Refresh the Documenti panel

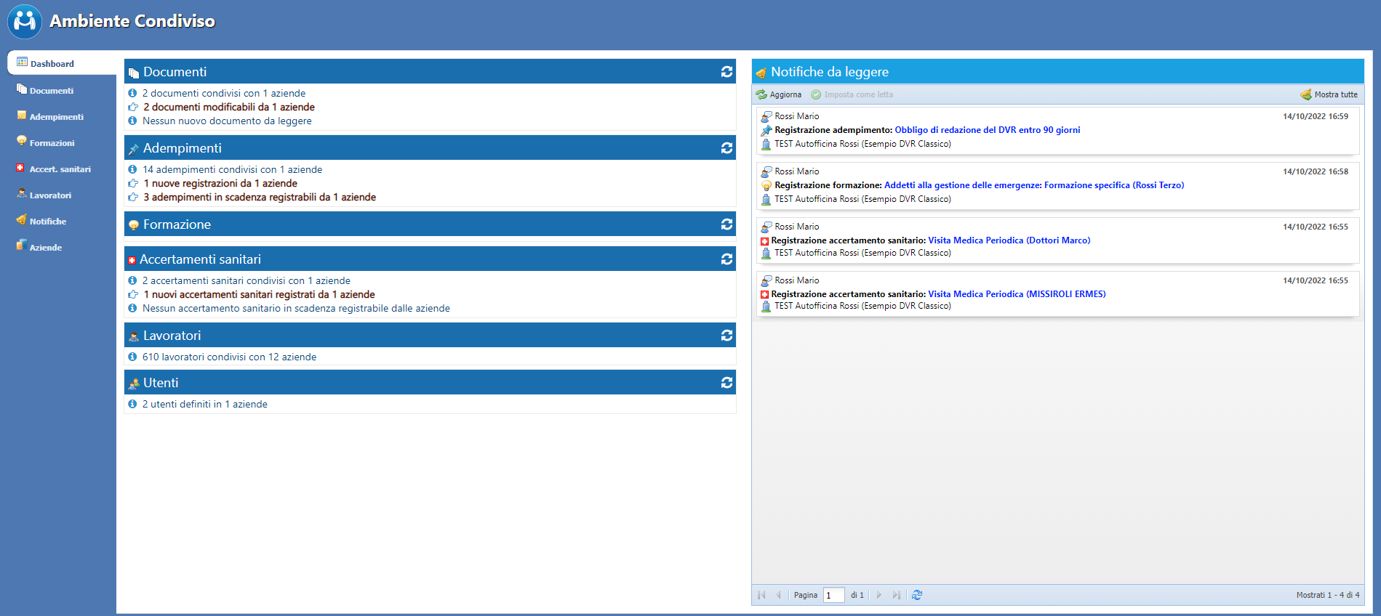[726, 72]
